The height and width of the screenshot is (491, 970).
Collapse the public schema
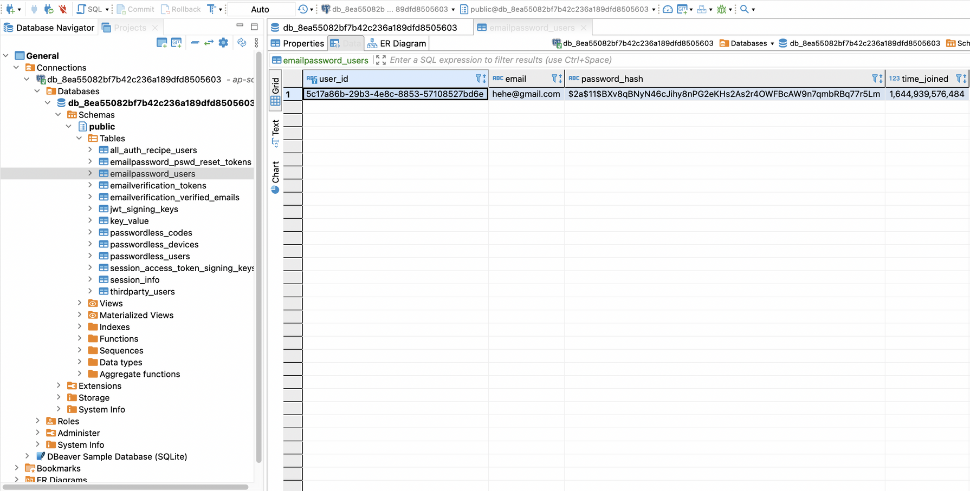pos(69,126)
